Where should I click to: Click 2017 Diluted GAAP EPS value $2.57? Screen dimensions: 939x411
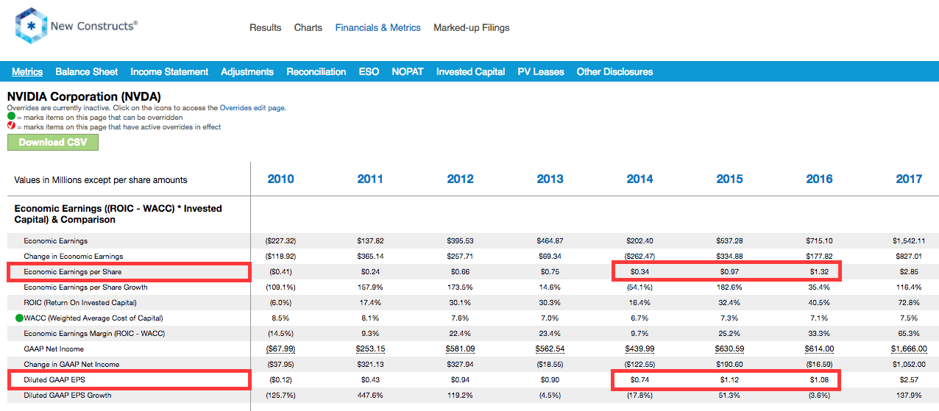909,380
